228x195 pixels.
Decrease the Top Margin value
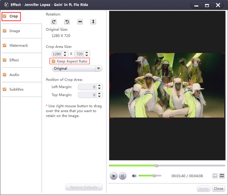[100, 97]
